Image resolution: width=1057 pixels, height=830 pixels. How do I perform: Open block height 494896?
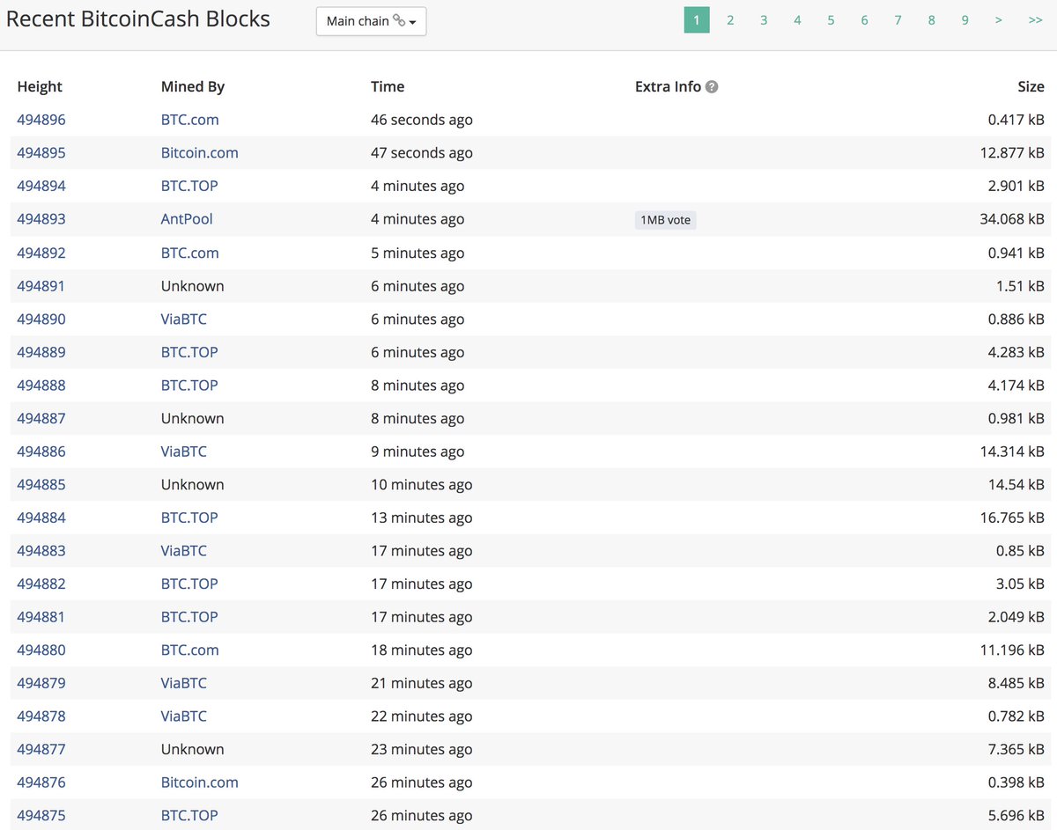point(41,120)
